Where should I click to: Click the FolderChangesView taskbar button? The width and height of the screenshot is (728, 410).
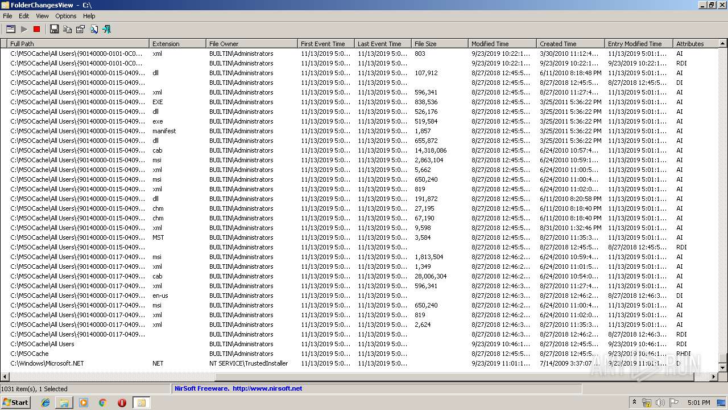pos(141,403)
